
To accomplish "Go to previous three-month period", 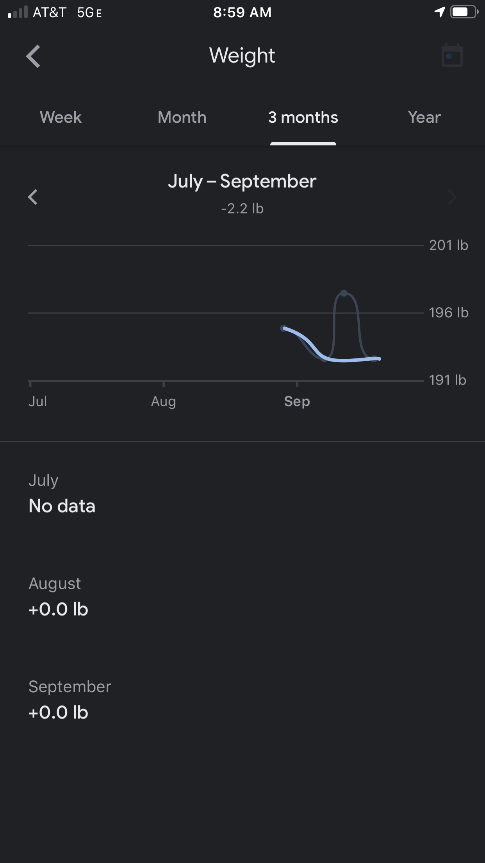I will click(33, 197).
